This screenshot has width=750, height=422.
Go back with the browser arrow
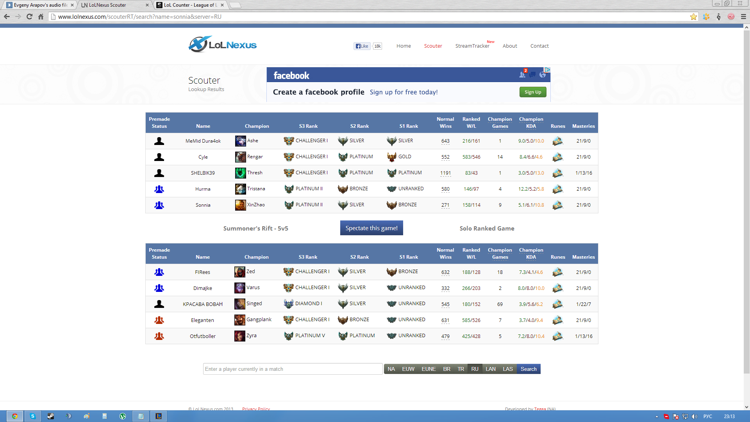(7, 17)
